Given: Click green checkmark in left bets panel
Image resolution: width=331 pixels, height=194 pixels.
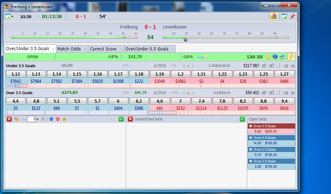Looking at the screenshot, I should [x=121, y=119].
